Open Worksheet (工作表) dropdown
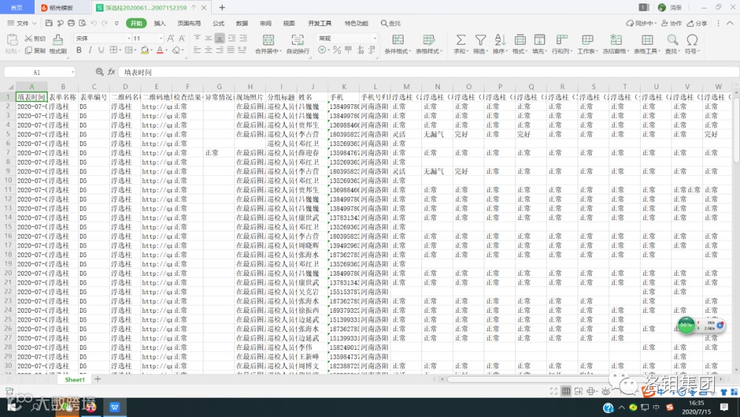This screenshot has height=417, width=740. pos(588,44)
